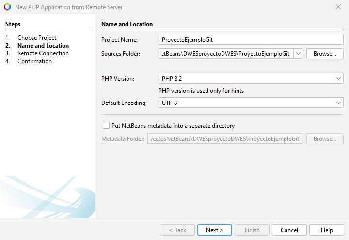Cancel the new project wizard
This screenshot has height=240, width=349.
(289, 230)
